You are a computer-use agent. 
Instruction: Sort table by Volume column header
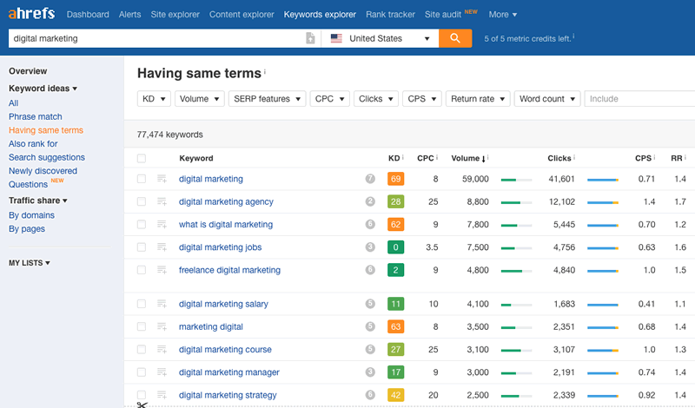click(468, 158)
